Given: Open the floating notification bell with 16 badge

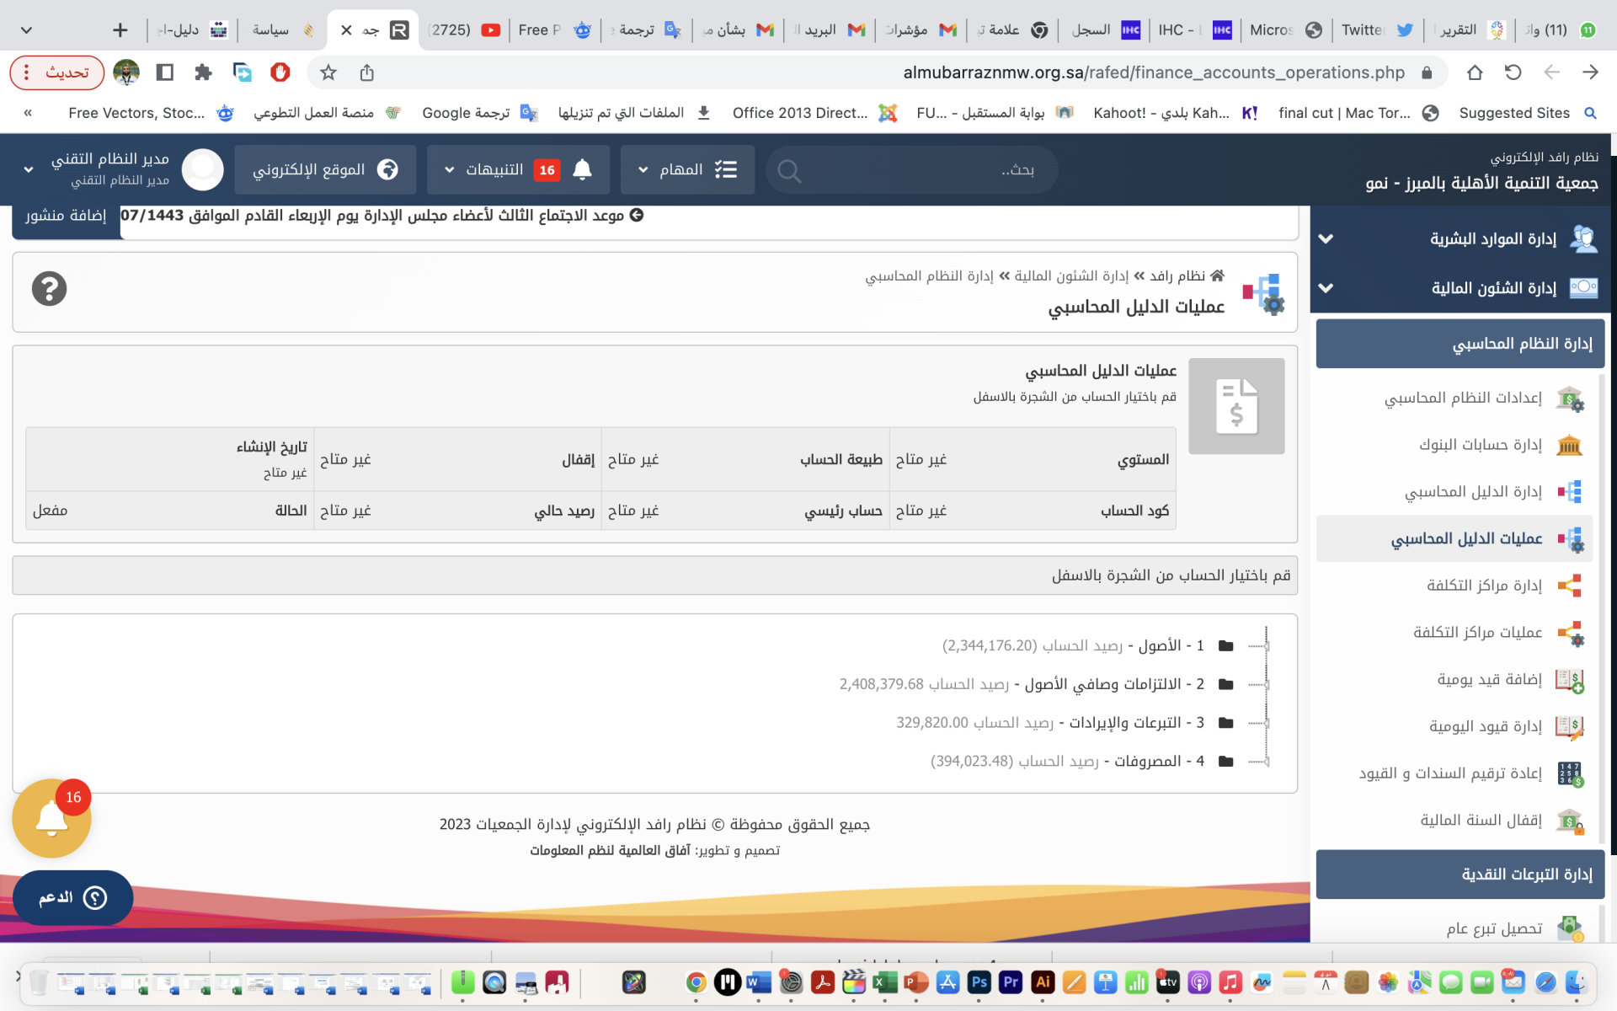Looking at the screenshot, I should pyautogui.click(x=51, y=818).
